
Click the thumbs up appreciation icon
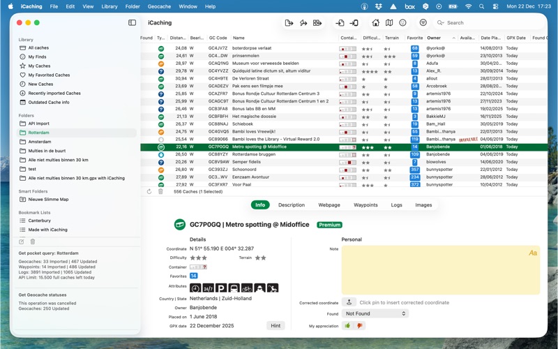click(x=347, y=325)
